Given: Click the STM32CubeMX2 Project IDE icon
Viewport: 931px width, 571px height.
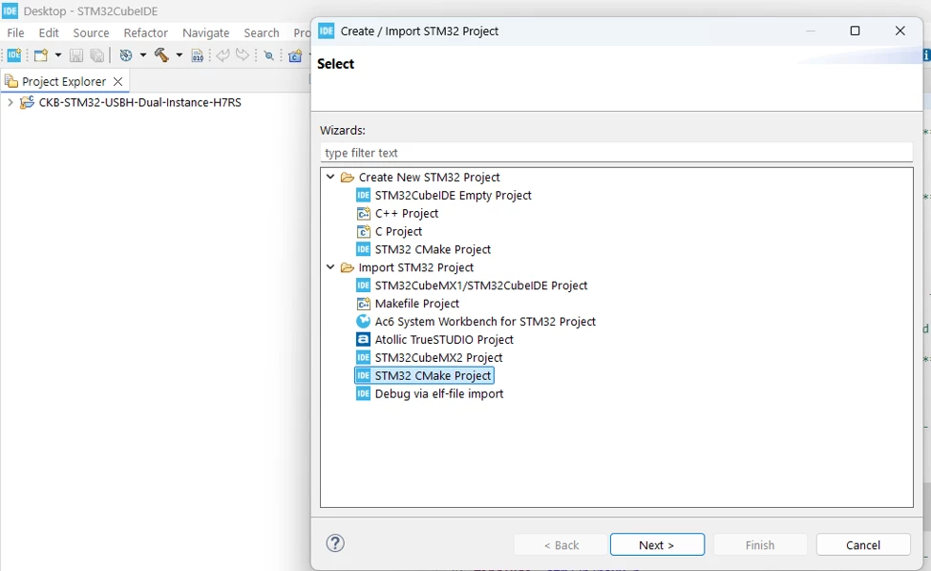Looking at the screenshot, I should tap(363, 357).
